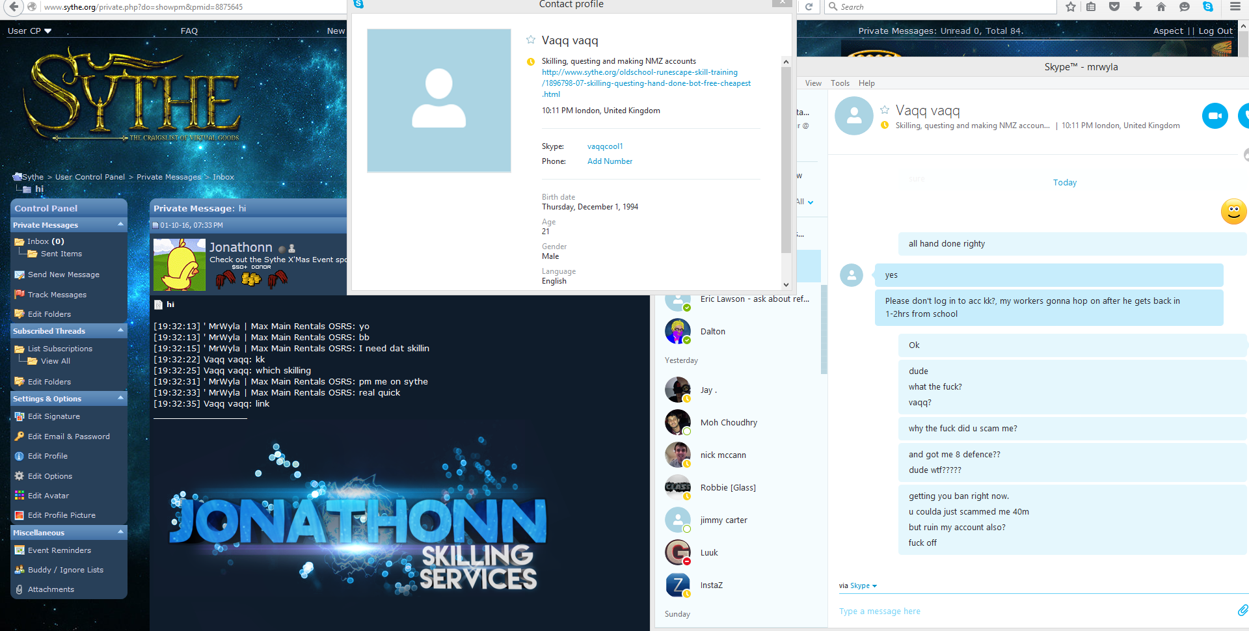The width and height of the screenshot is (1249, 631).
Task: Click the gear icon beside Edit Options
Action: (20, 476)
